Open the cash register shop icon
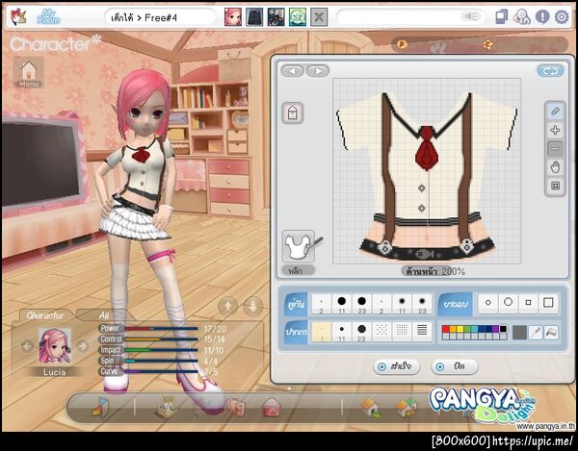Image resolution: width=578 pixels, height=451 pixels. pos(167,408)
